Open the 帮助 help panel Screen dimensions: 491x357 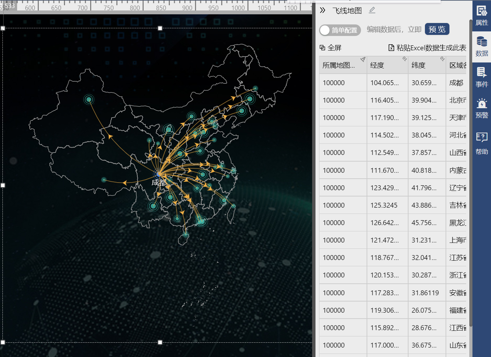[x=482, y=143]
